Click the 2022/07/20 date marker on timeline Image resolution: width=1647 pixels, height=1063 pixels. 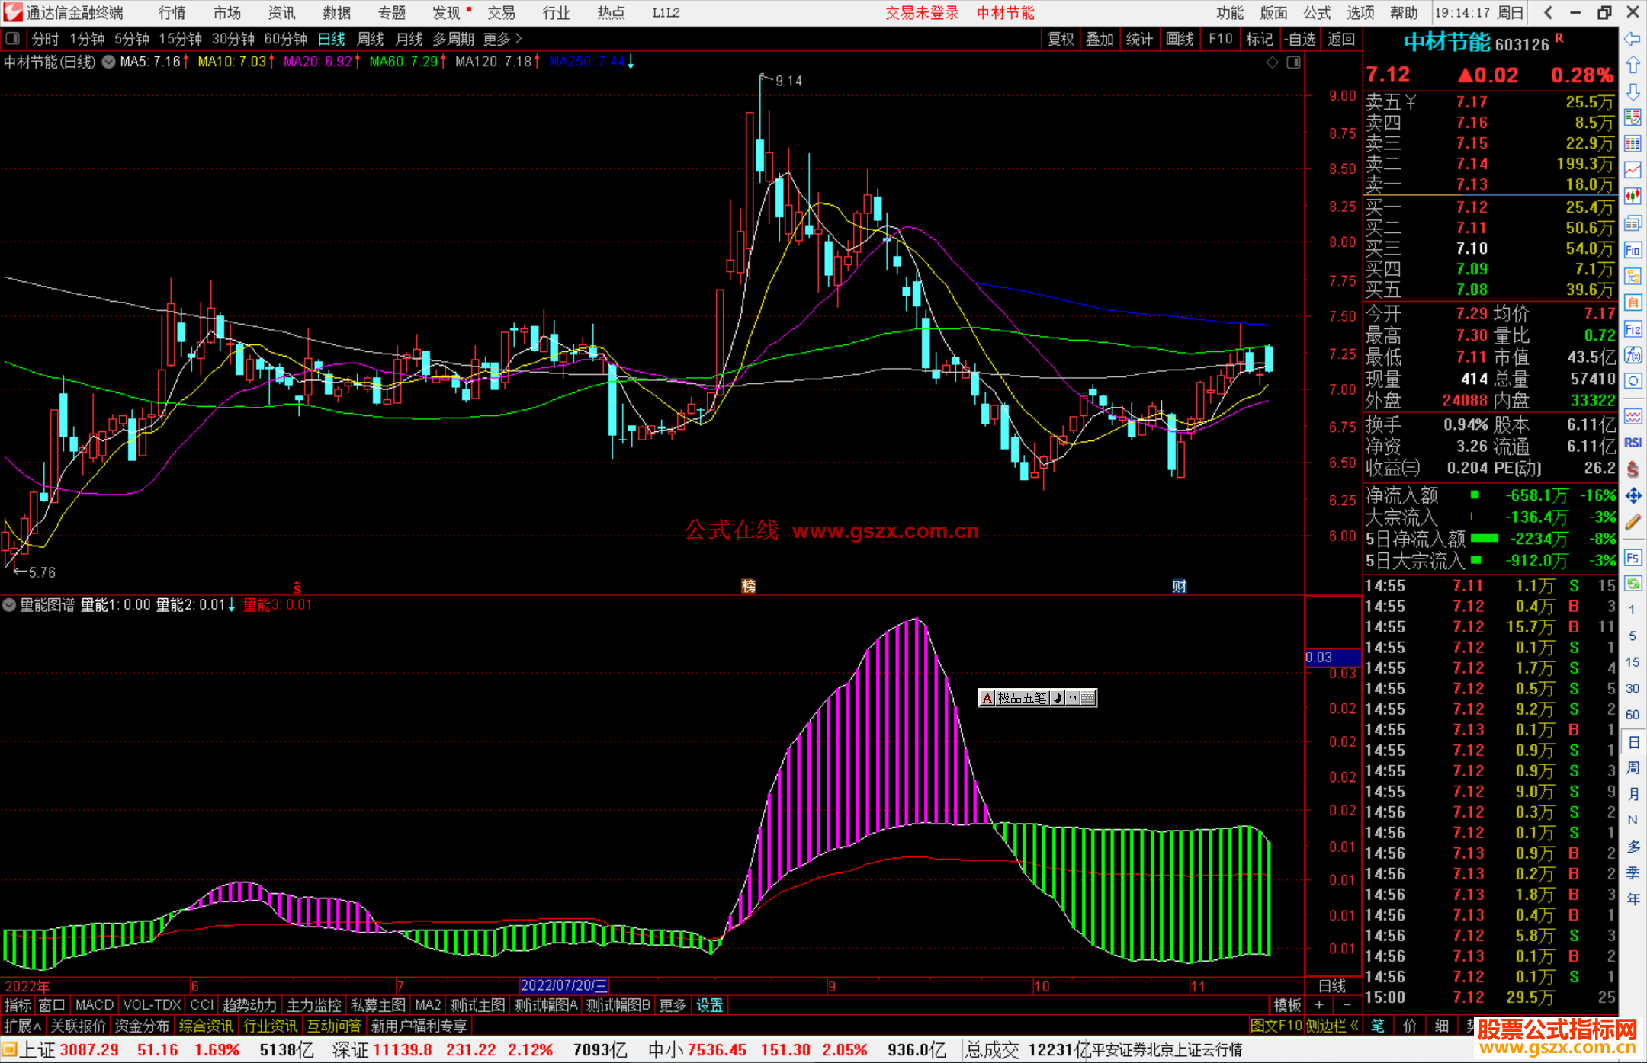point(563,985)
